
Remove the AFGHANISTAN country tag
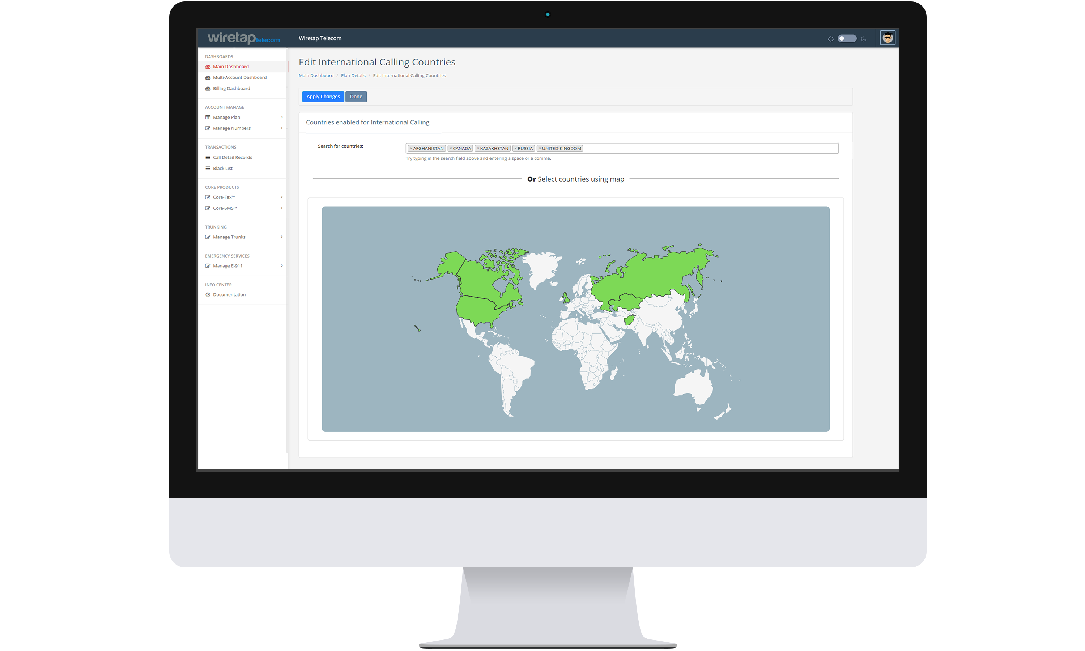click(411, 149)
